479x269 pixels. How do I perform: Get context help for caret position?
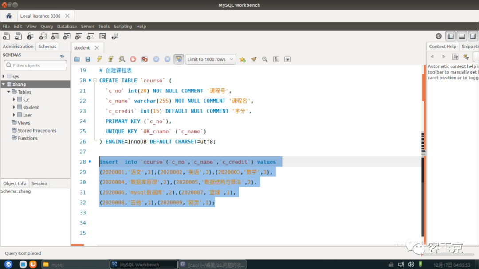pos(455,57)
